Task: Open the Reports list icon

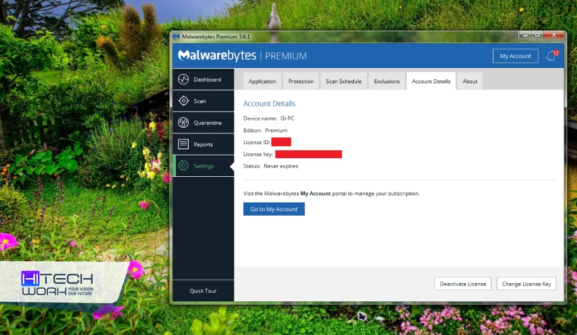Action: [x=183, y=144]
